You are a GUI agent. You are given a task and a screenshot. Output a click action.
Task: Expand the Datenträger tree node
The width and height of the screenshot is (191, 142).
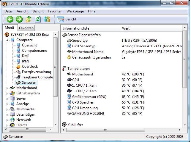pyautogui.click(x=7, y=115)
